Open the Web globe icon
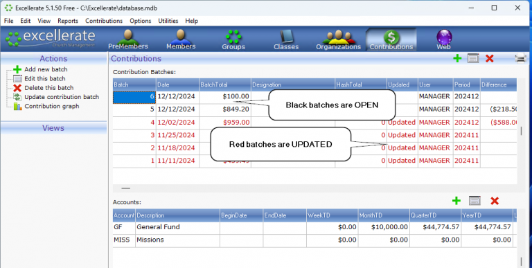 [444, 39]
